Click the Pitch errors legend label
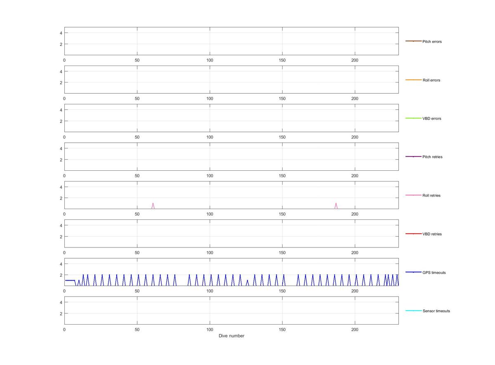Image resolution: width=495 pixels, height=365 pixels. (x=432, y=42)
